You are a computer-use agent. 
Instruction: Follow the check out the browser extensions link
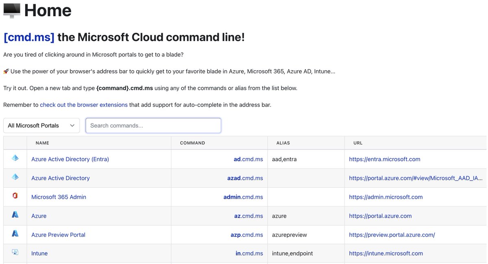click(84, 105)
